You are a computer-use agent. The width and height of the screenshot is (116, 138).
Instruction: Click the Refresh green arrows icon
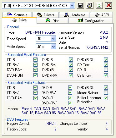[x=99, y=5]
